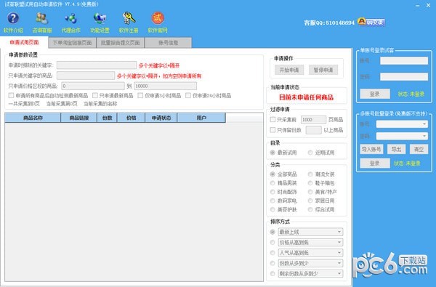Enable the 只保留份数 filter checkbox
The image size is (436, 287).
(272, 130)
